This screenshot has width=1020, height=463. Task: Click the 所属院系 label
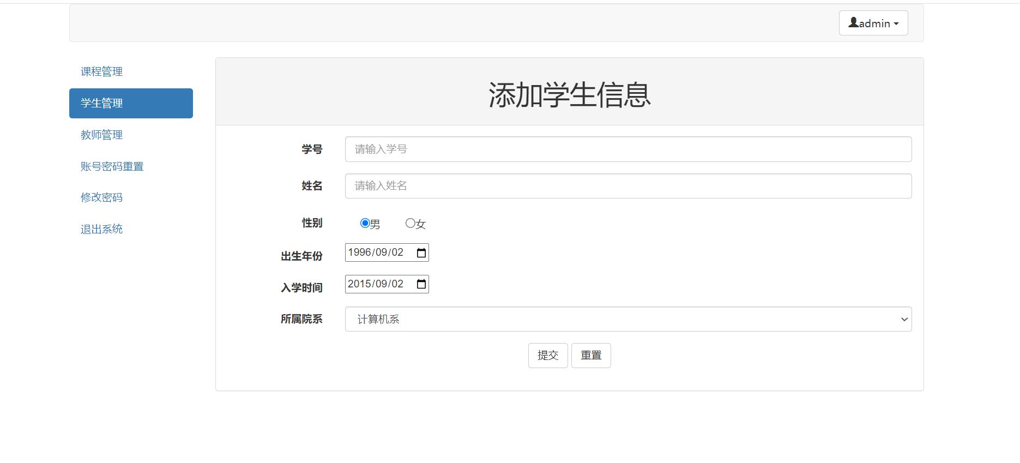tap(301, 319)
